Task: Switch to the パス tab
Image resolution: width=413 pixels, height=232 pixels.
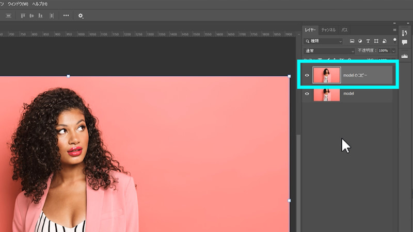Action: click(x=344, y=30)
